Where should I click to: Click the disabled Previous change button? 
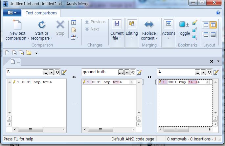tap(95, 22)
